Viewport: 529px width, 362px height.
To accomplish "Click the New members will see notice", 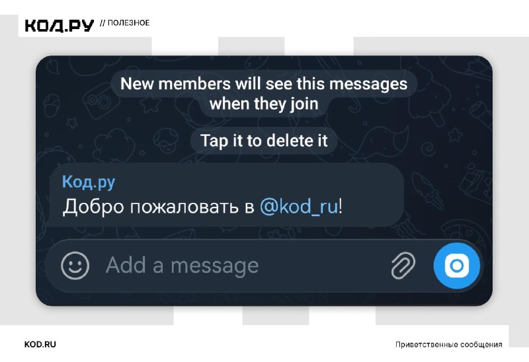I will (264, 93).
